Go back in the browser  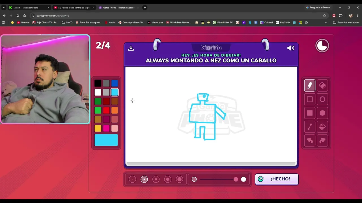click(x=4, y=16)
